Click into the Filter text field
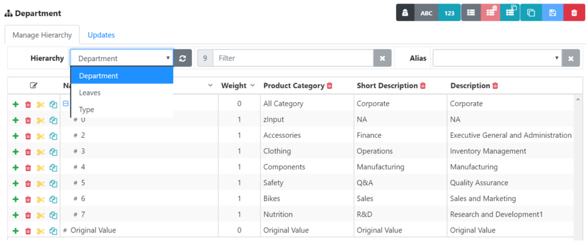This screenshot has width=588, height=251. (x=293, y=58)
